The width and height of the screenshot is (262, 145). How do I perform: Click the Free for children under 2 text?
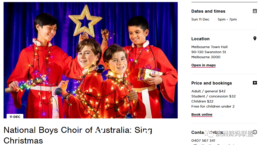tap(213, 106)
